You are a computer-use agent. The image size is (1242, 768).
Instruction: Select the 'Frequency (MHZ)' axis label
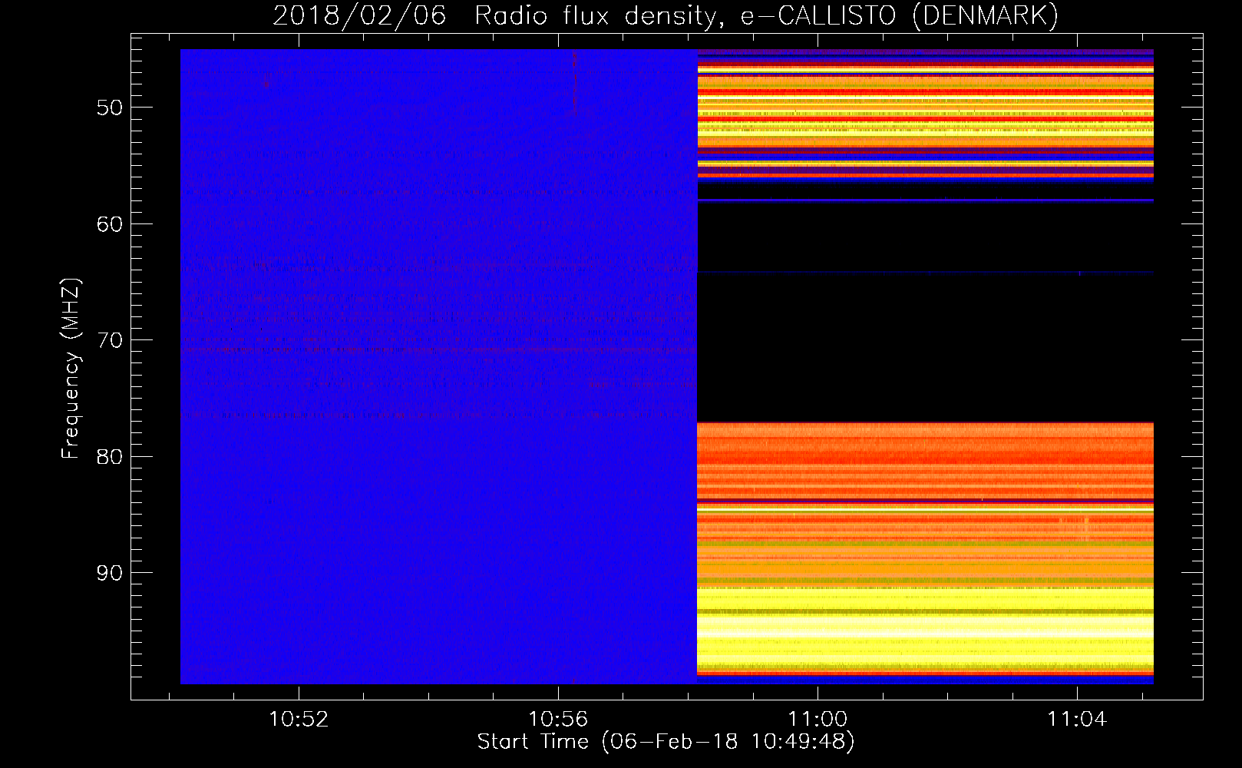pos(71,369)
